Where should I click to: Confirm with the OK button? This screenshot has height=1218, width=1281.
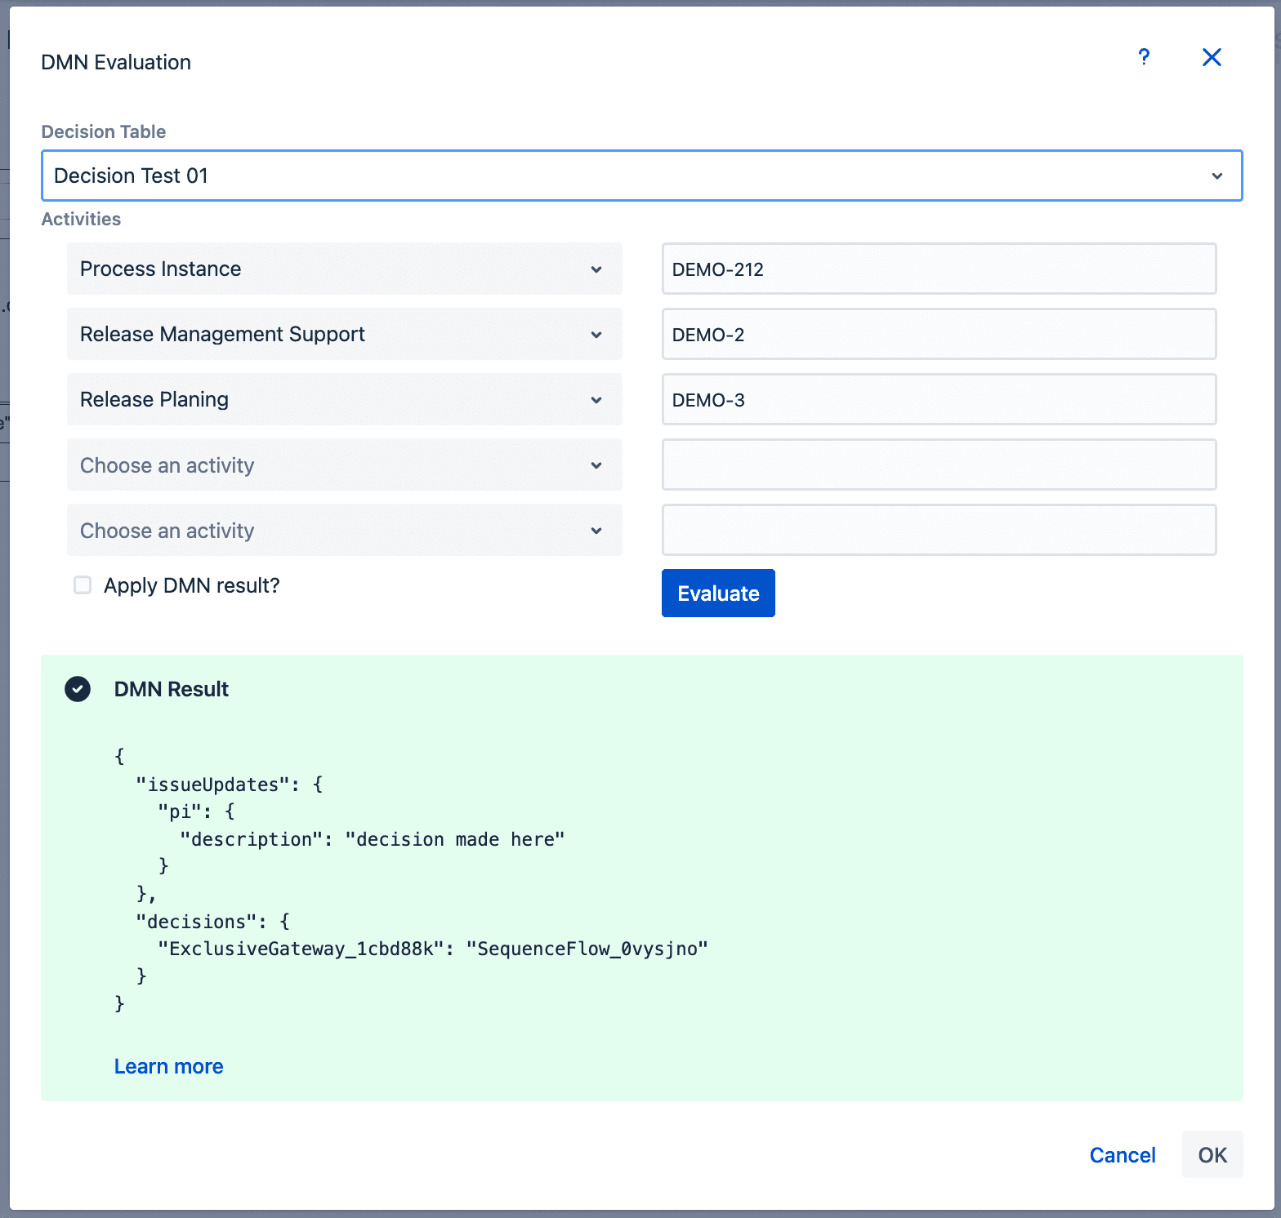(1212, 1154)
